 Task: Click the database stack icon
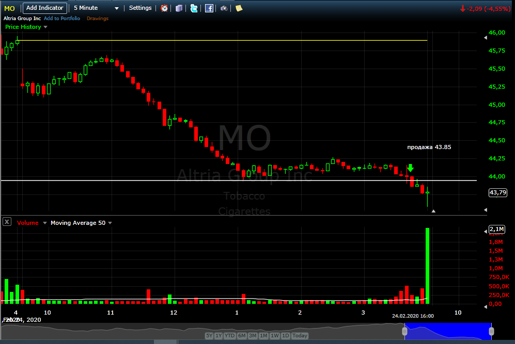click(x=179, y=8)
